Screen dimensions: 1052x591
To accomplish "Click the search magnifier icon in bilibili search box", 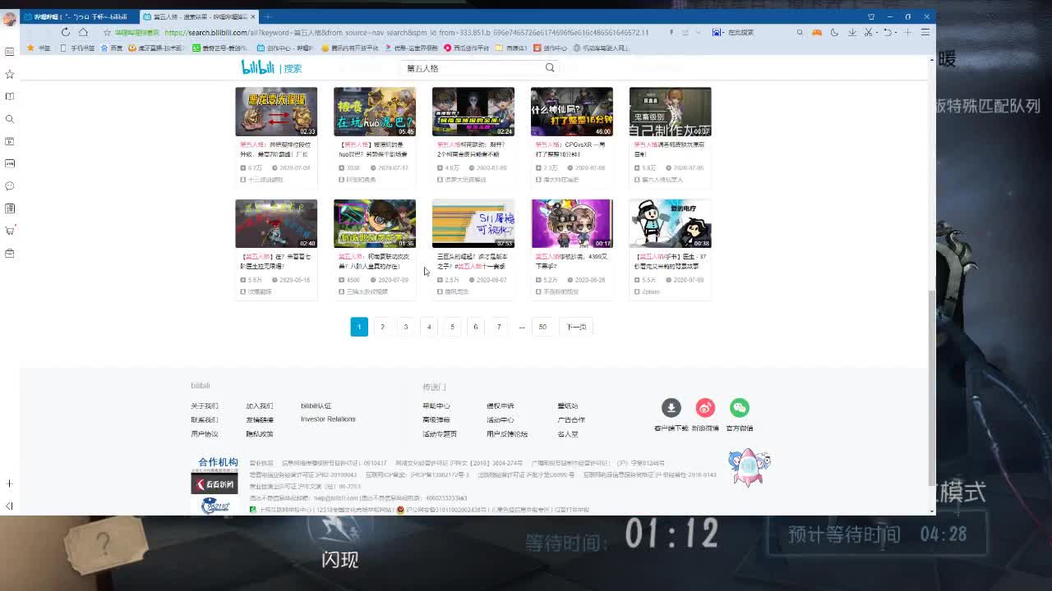I will [x=550, y=68].
